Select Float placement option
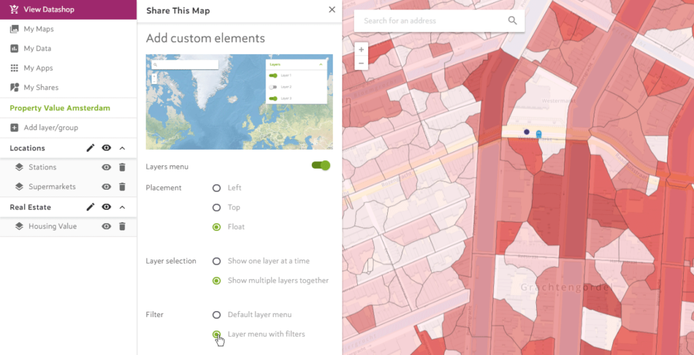 click(216, 227)
